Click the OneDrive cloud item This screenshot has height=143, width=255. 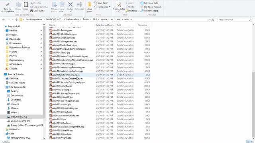point(12,79)
